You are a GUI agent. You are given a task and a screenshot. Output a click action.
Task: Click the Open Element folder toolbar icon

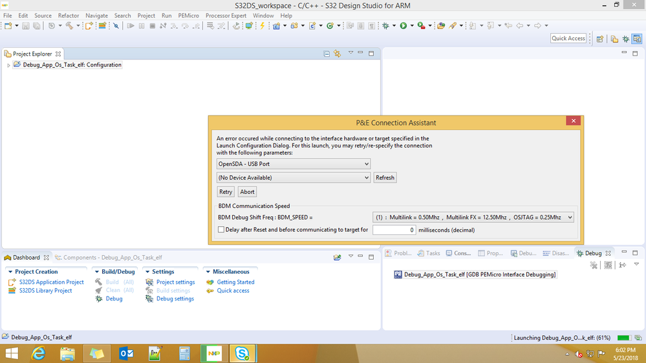(x=441, y=26)
